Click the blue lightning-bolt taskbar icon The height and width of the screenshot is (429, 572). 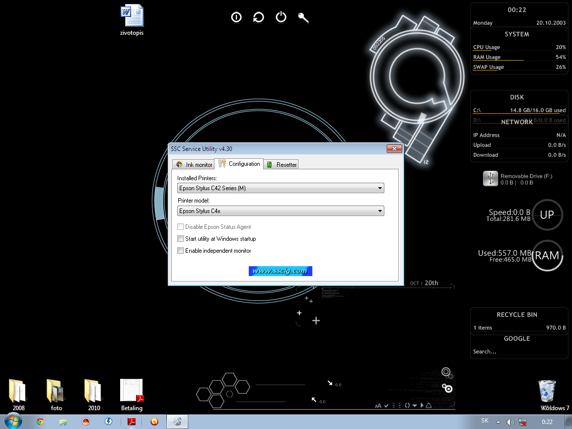(x=108, y=422)
